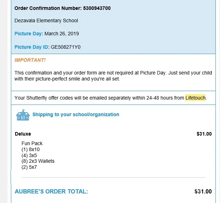Click the (2) 5x7 print line
This screenshot has height=203, width=220.
pyautogui.click(x=29, y=167)
